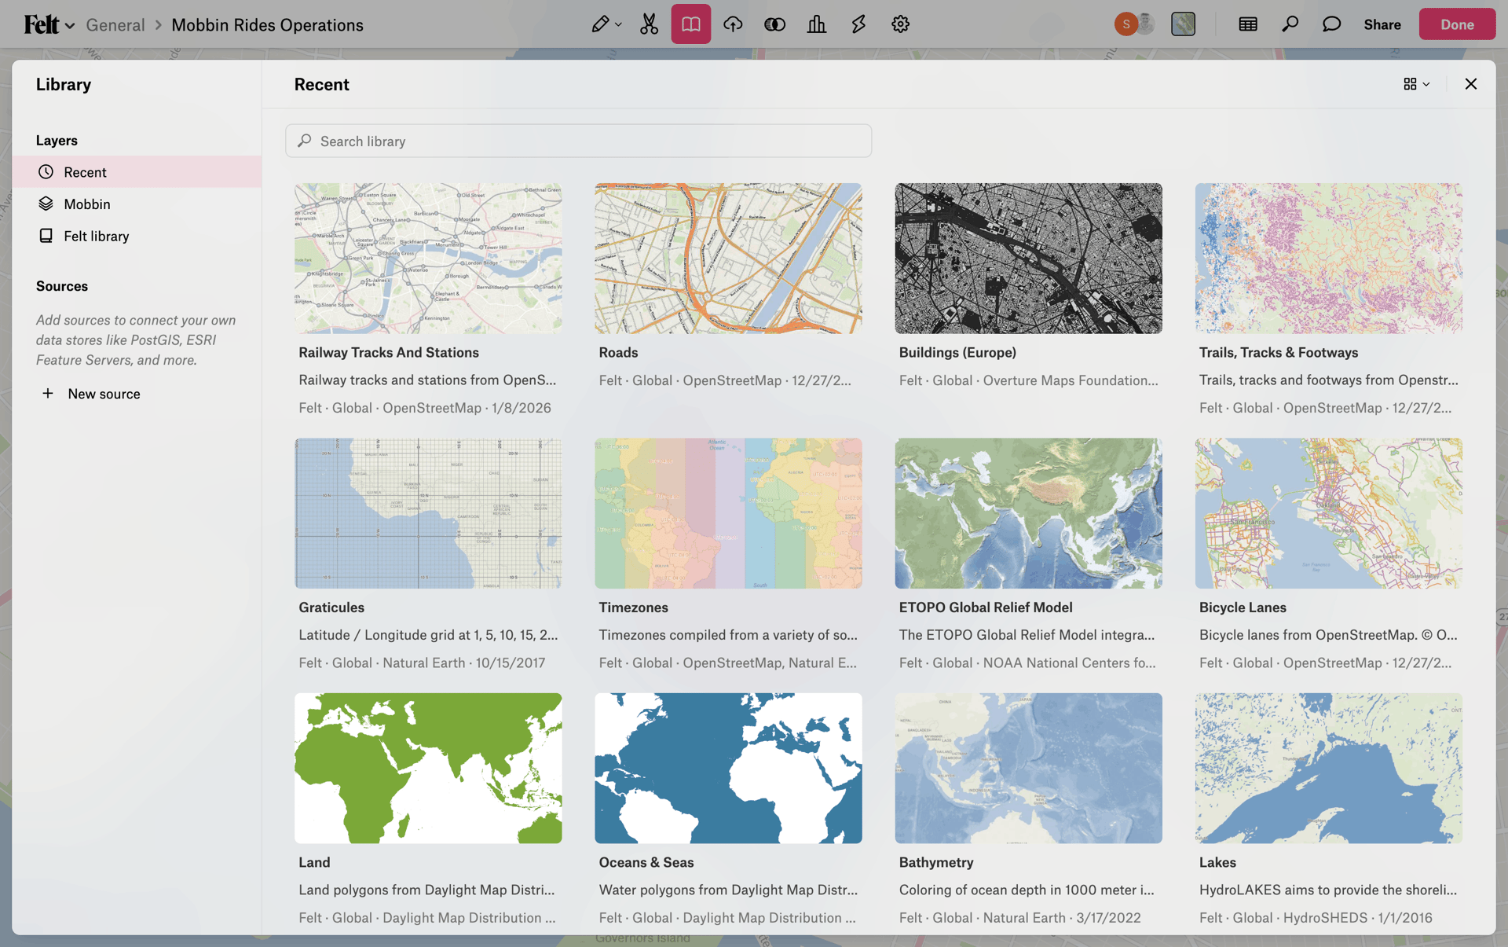Click the lightning bolt actions icon
This screenshot has height=947, width=1508.
coord(858,24)
